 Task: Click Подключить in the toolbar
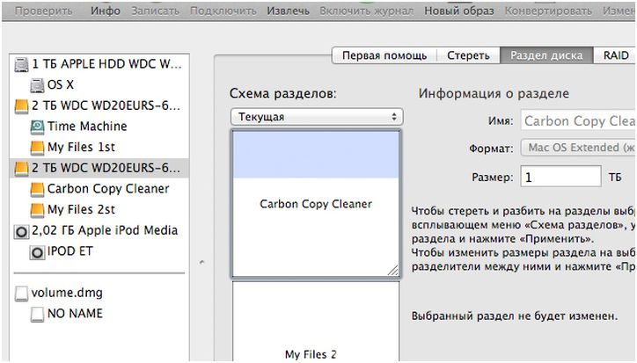pyautogui.click(x=223, y=11)
